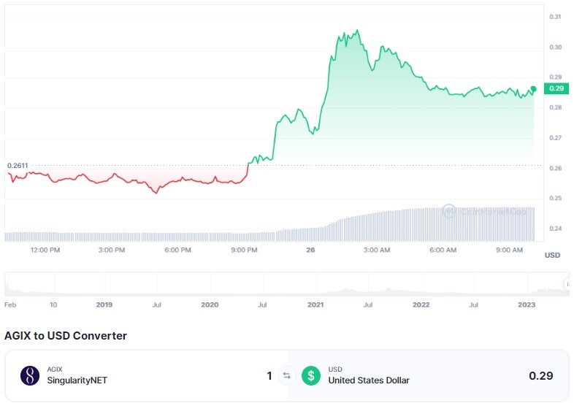Click the SingularityNET currency name
This screenshot has width=574, height=406.
click(77, 380)
